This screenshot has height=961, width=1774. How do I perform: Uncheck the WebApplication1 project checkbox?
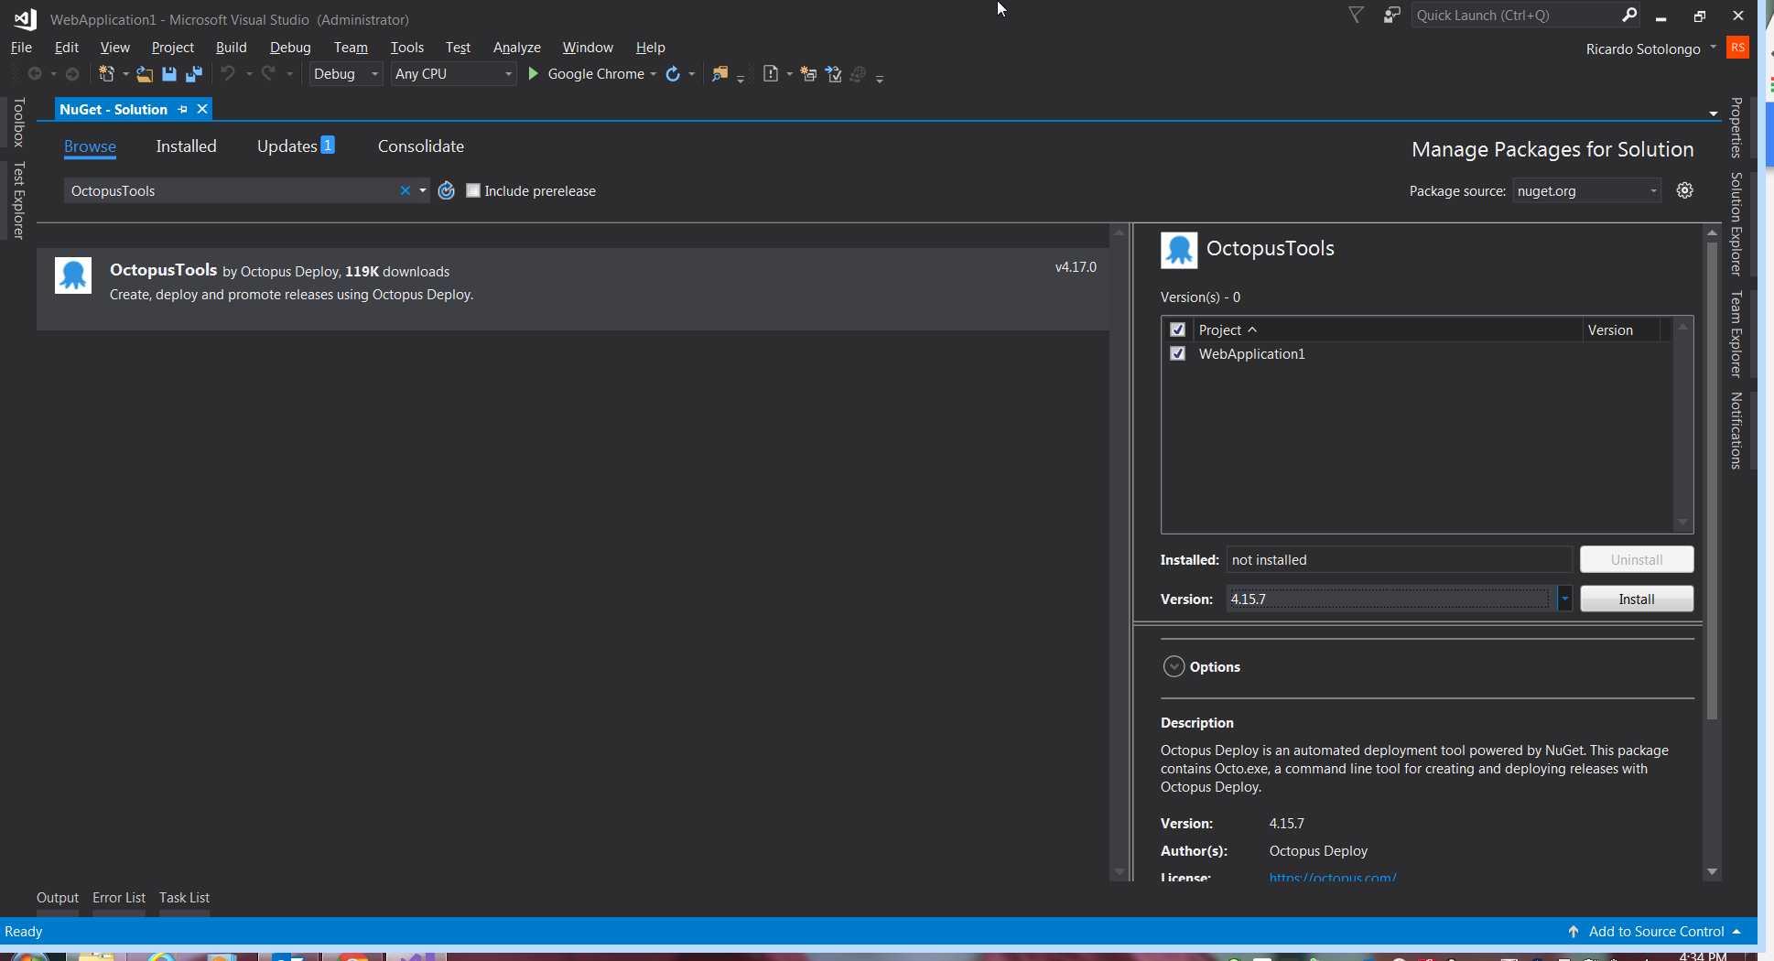point(1178,353)
